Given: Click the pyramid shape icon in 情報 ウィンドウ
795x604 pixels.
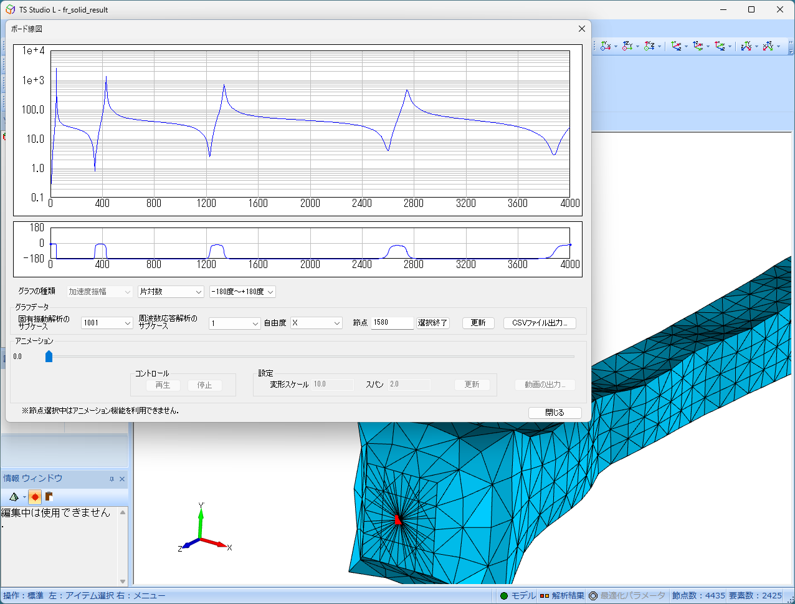Looking at the screenshot, I should 13,497.
